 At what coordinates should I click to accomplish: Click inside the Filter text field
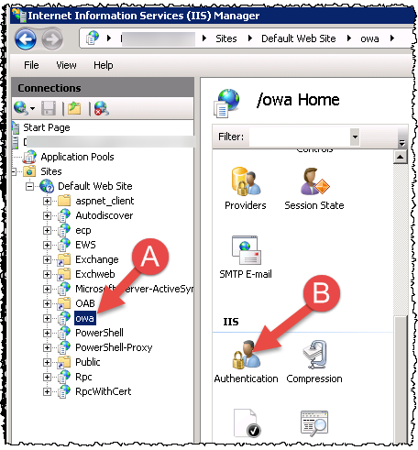click(x=300, y=137)
